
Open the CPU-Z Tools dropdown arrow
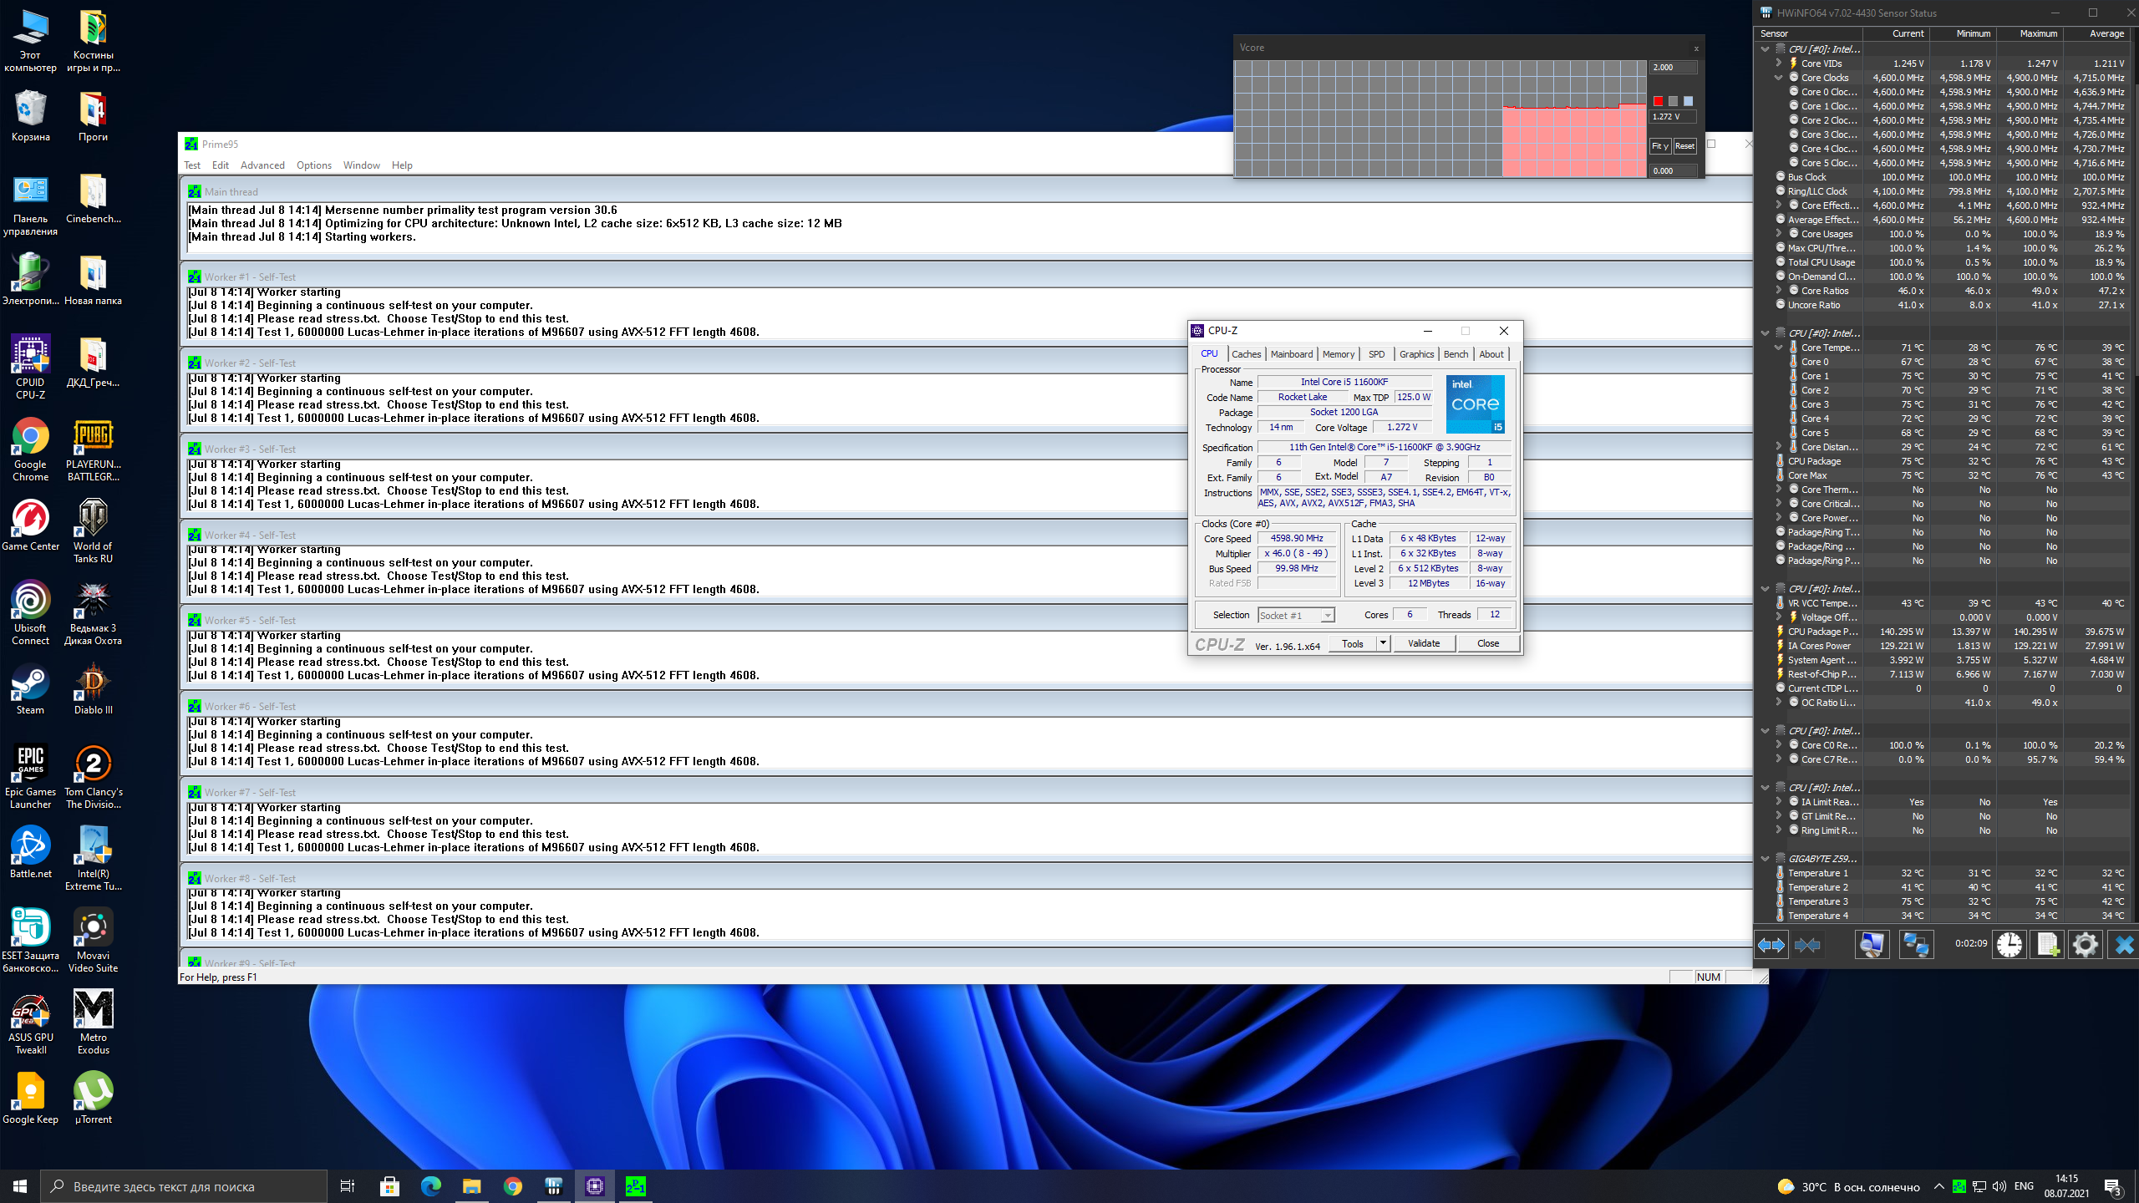coord(1384,643)
